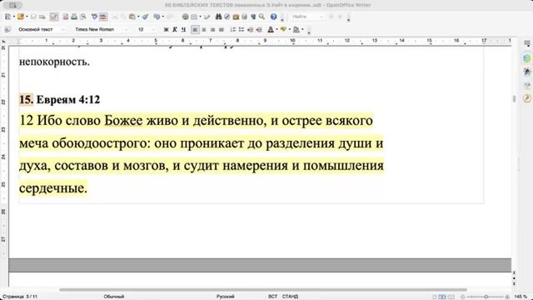Click language 'Русский' in status bar
Image resolution: width=533 pixels, height=300 pixels.
tap(226, 297)
